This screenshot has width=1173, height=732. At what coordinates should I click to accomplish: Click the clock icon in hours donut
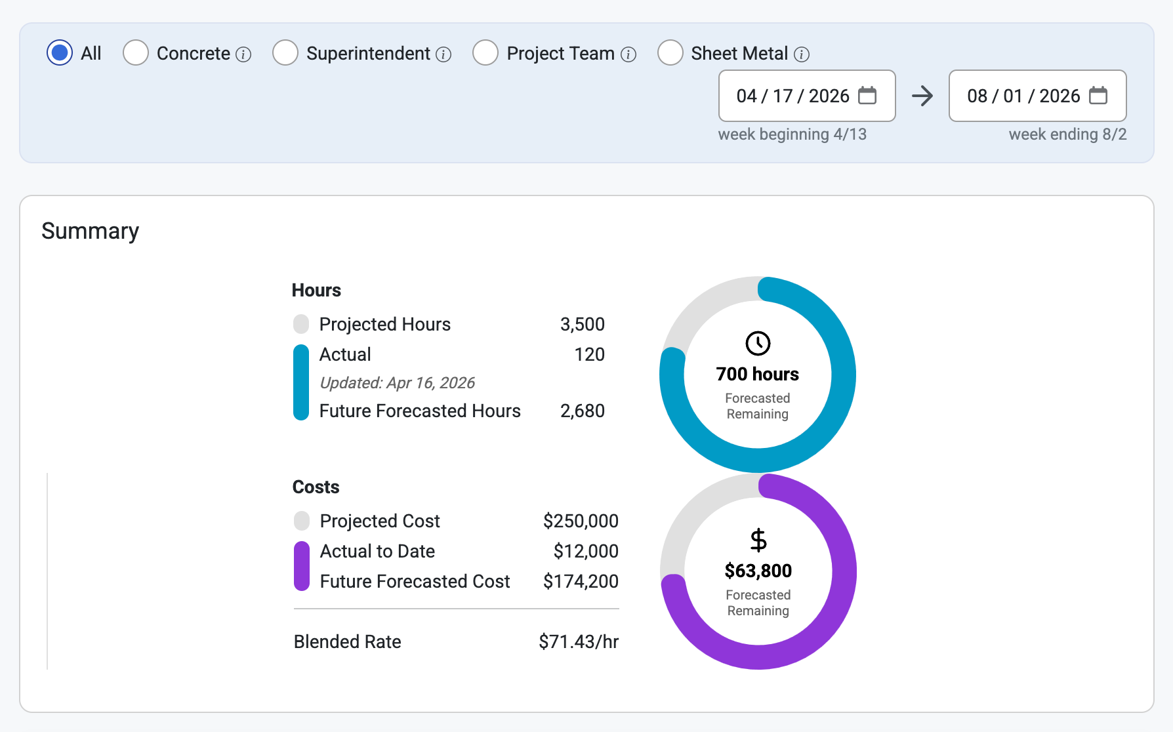click(758, 343)
